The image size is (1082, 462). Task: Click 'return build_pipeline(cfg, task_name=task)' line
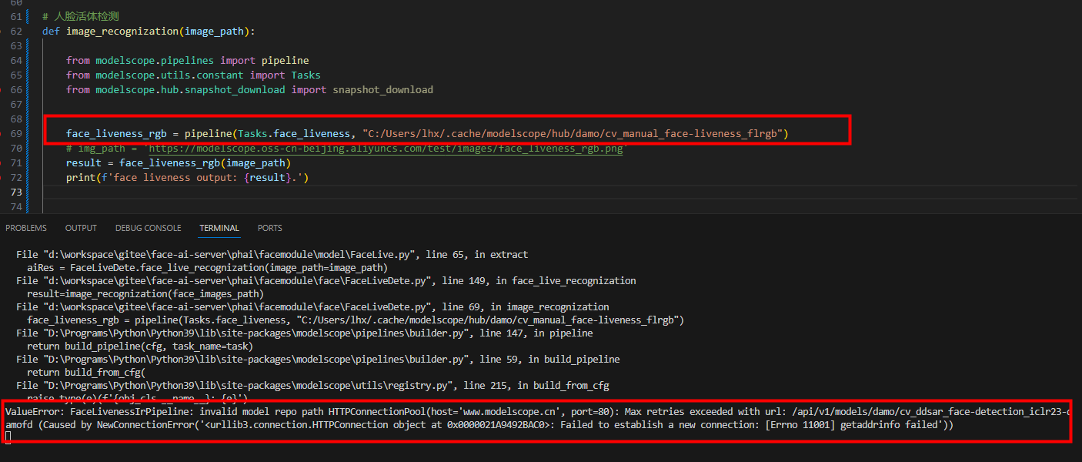139,346
